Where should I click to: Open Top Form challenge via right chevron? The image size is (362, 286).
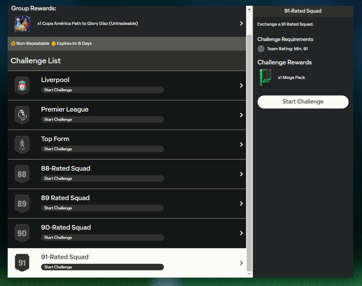(x=241, y=145)
